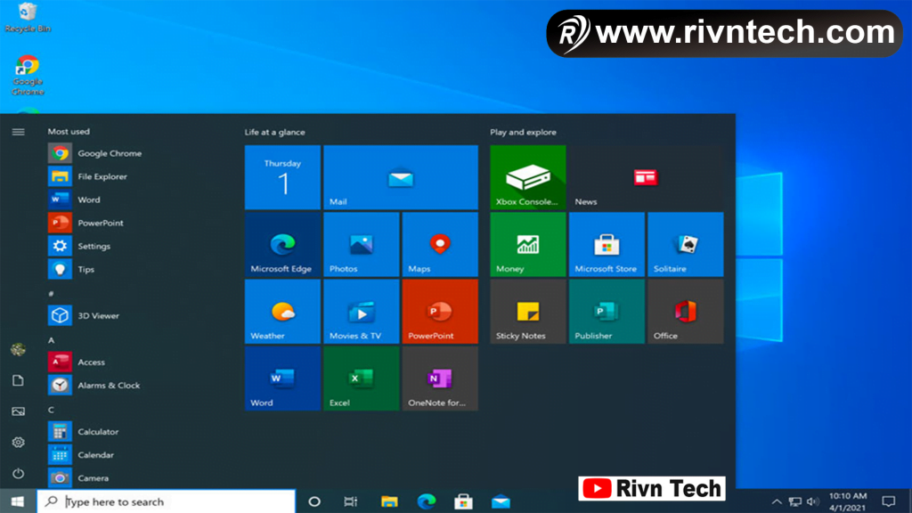The width and height of the screenshot is (912, 513).
Task: Open Microsoft Edge on the taskbar
Action: click(427, 501)
